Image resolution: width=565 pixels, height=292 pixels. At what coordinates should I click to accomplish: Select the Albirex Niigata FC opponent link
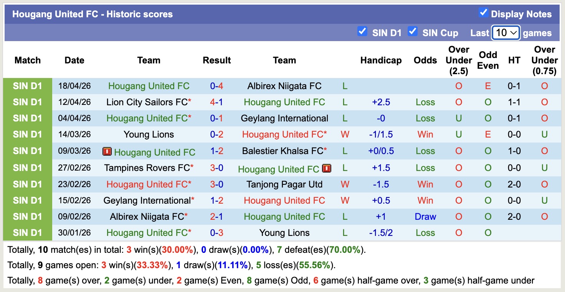click(284, 86)
